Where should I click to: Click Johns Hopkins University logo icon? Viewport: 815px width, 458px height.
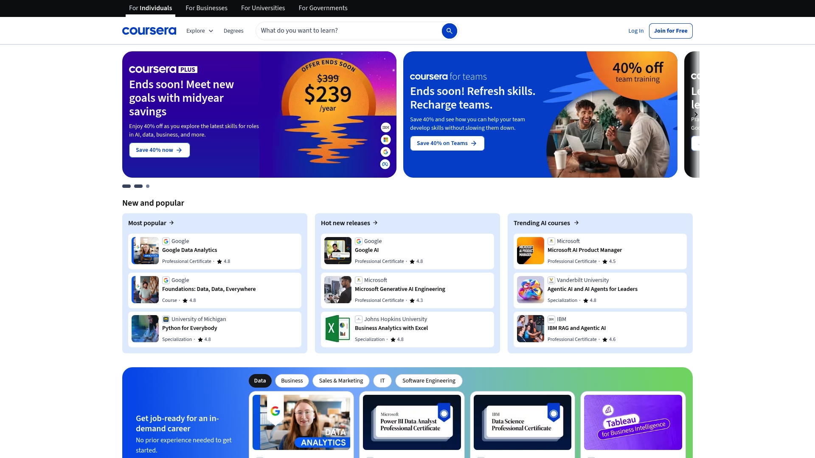point(359,319)
